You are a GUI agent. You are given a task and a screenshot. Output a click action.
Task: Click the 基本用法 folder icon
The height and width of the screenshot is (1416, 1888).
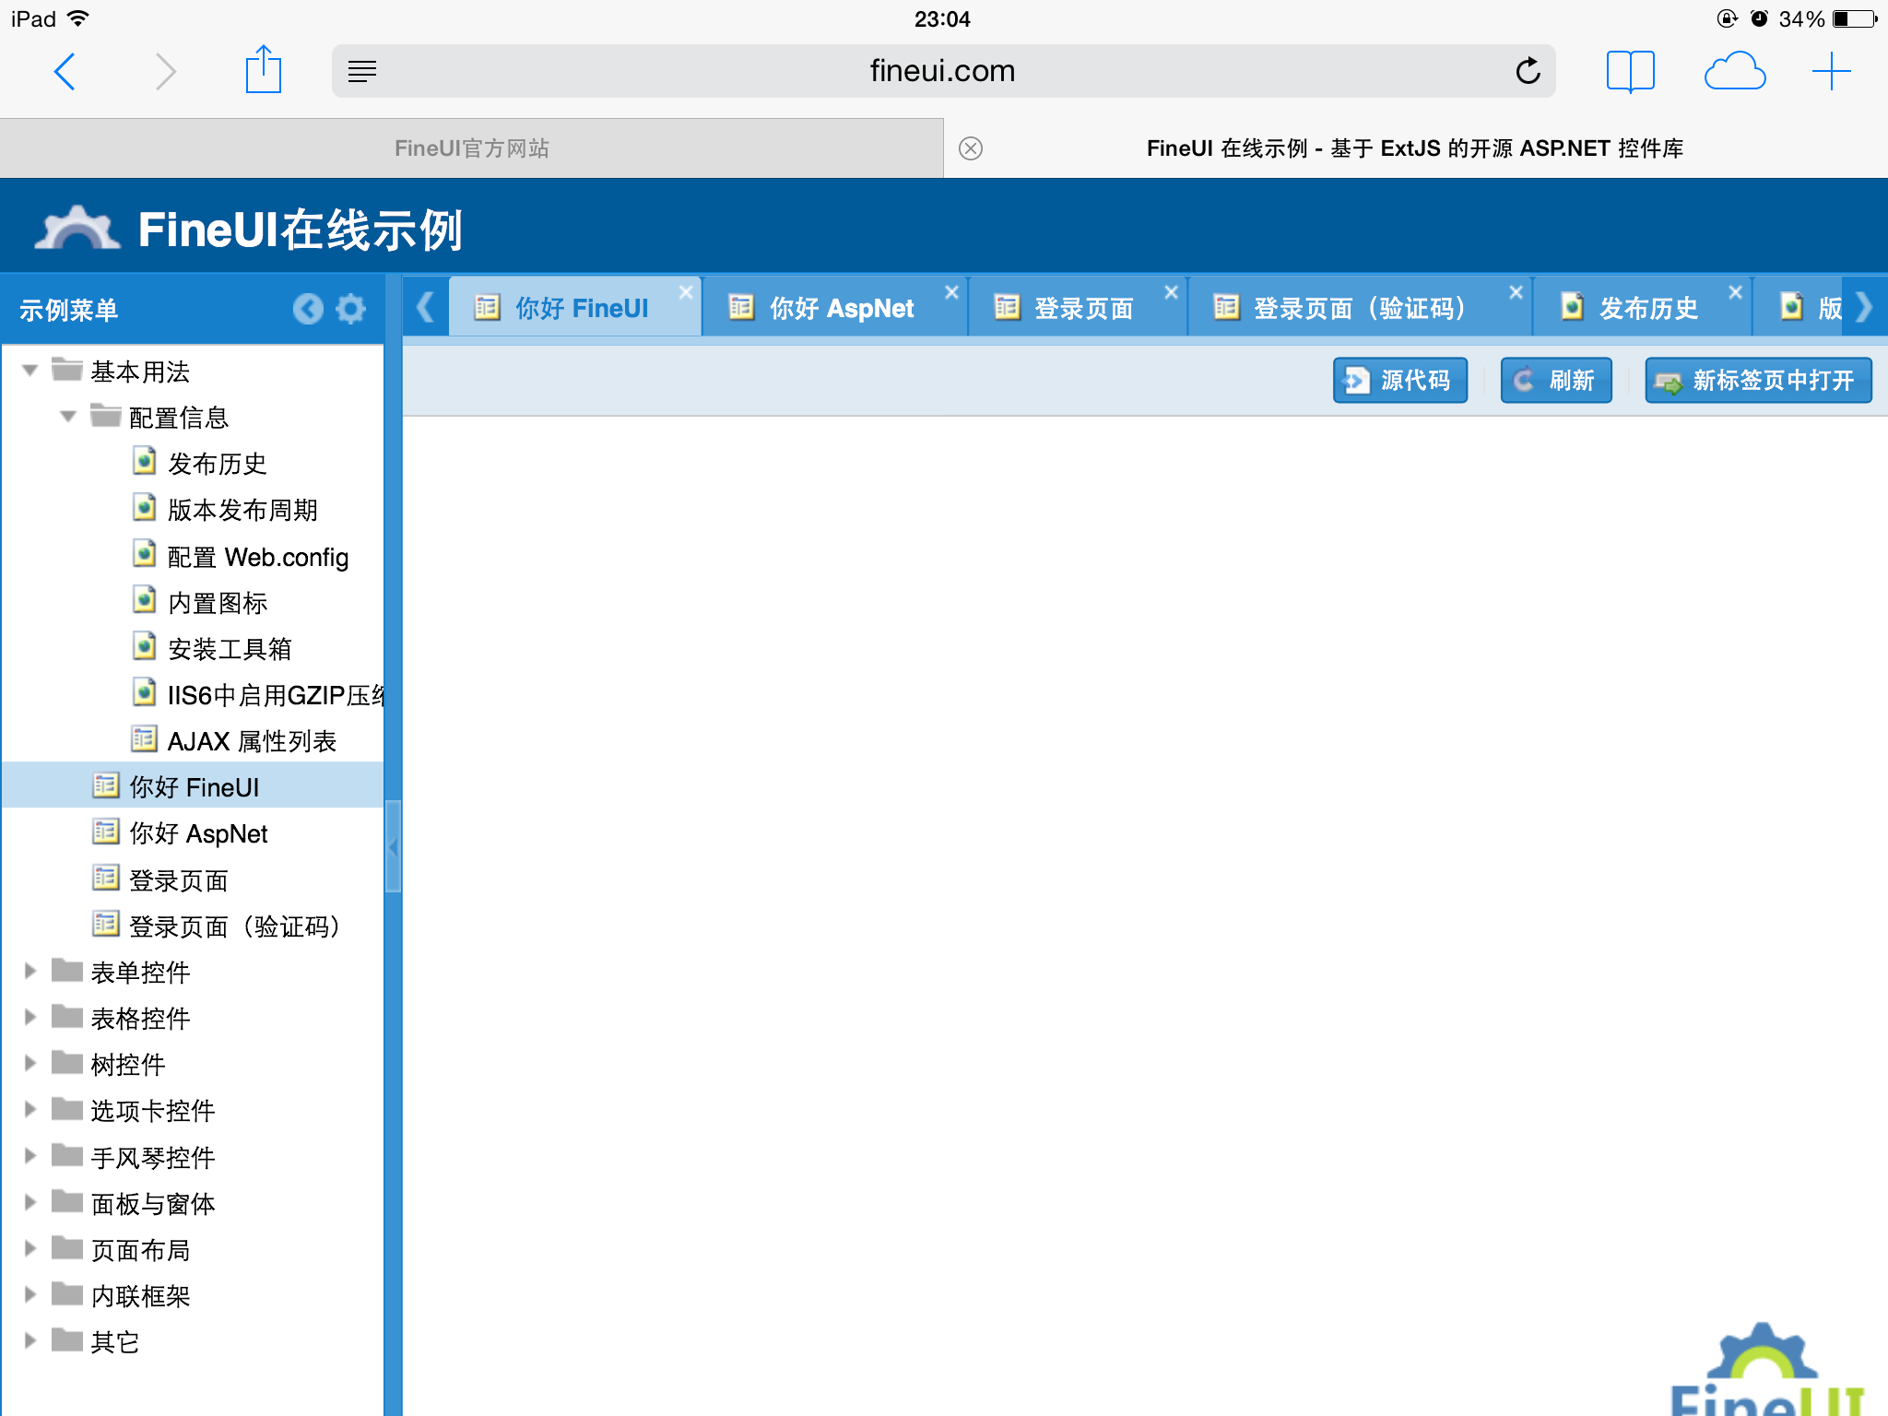click(67, 370)
